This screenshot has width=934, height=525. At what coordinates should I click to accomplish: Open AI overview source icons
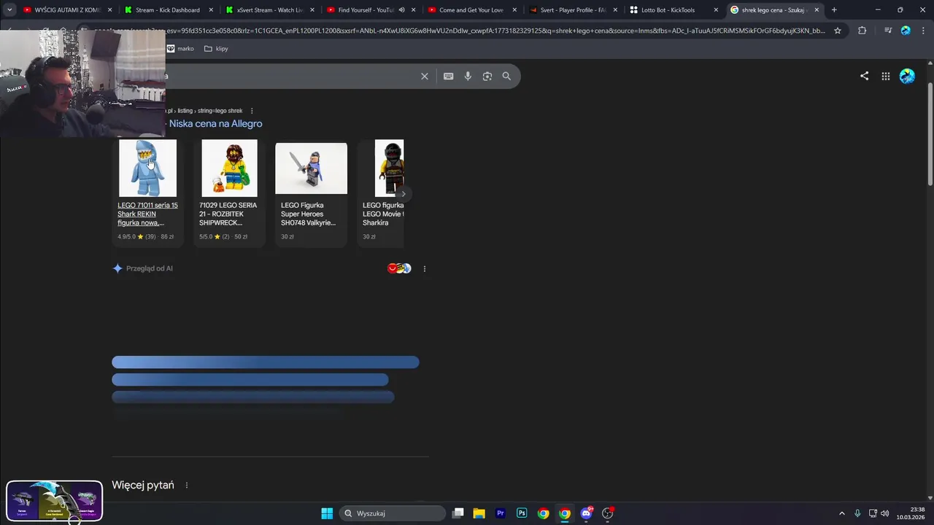click(399, 268)
